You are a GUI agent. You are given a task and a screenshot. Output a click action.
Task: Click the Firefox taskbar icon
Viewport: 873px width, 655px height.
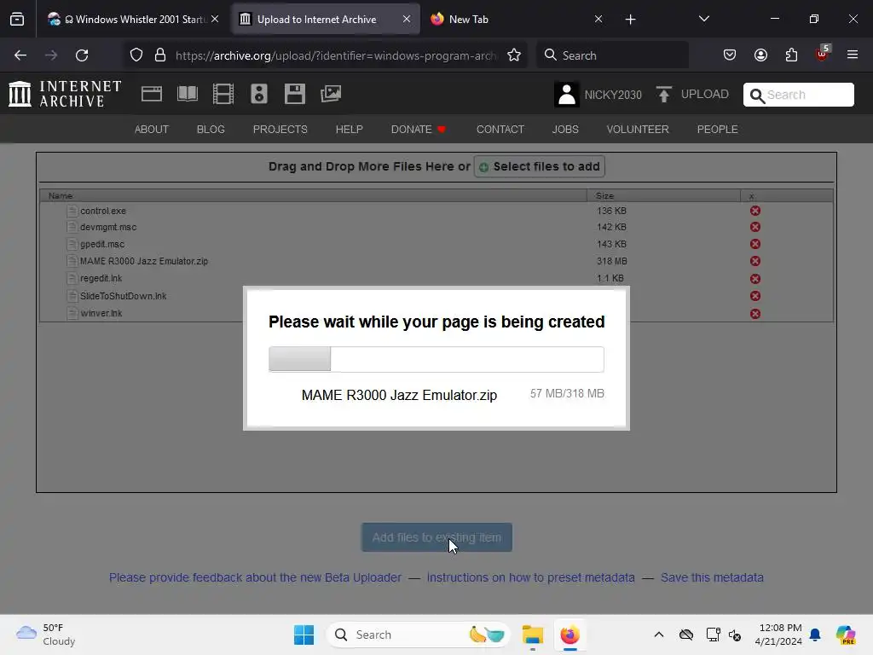569,635
